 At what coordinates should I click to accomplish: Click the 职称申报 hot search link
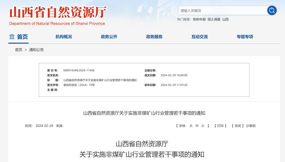click(199, 19)
